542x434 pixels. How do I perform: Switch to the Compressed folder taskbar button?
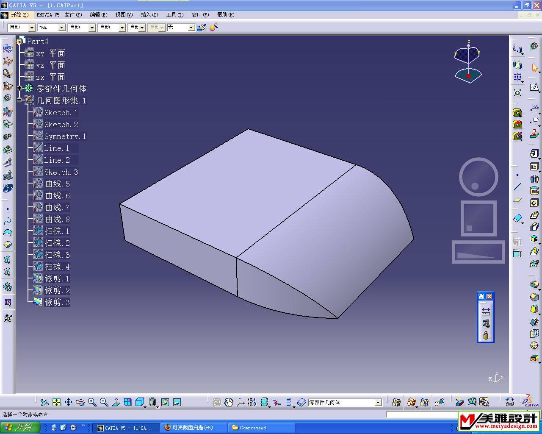coord(252,428)
